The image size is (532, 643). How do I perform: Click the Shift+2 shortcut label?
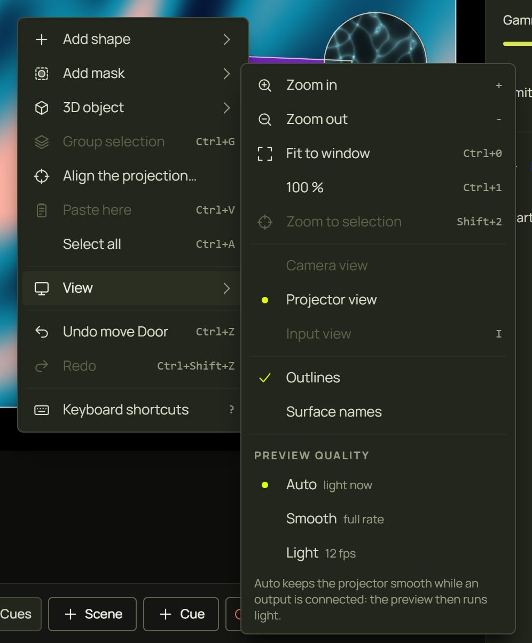click(x=479, y=222)
